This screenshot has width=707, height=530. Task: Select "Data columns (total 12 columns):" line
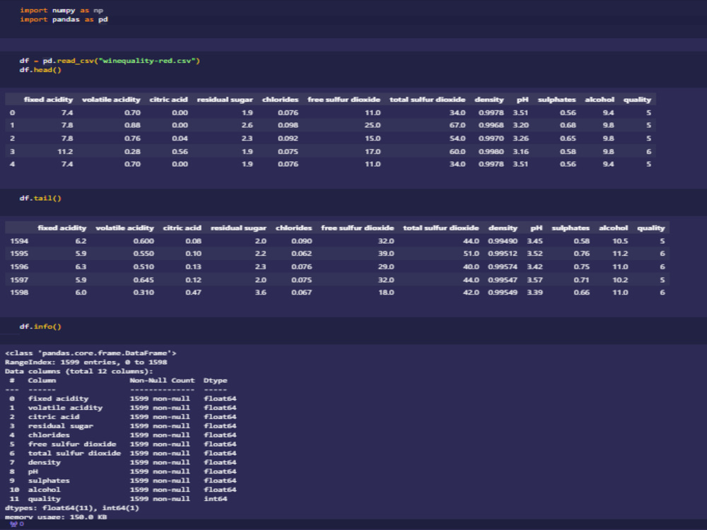[79, 372]
